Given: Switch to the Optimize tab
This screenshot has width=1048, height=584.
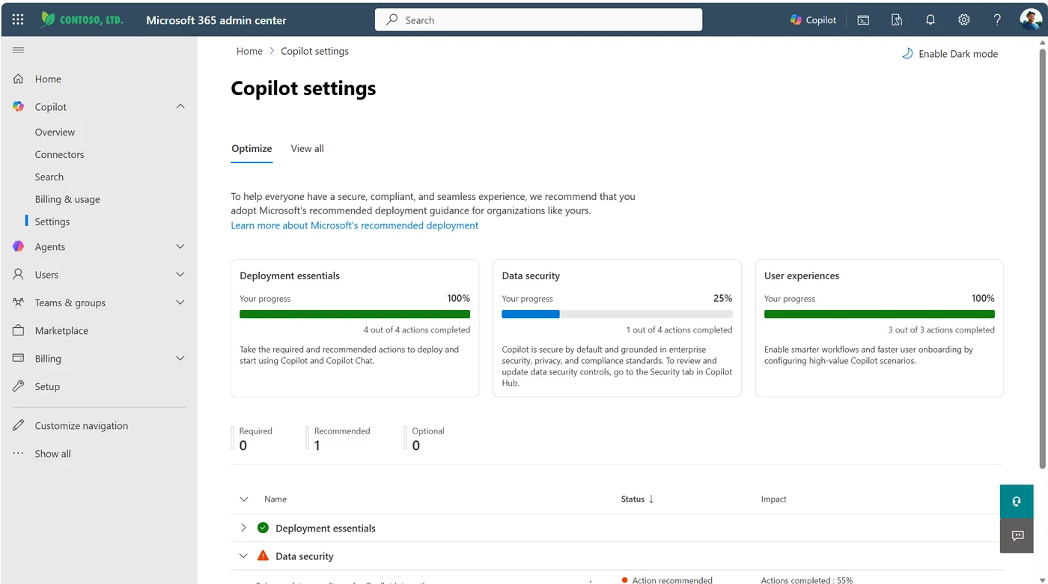Looking at the screenshot, I should point(252,148).
